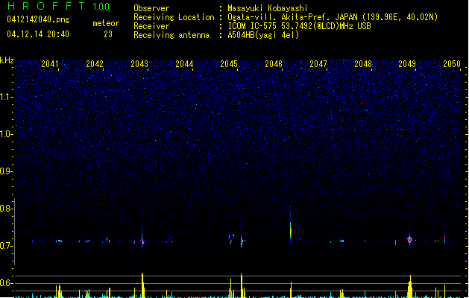The width and height of the screenshot is (469, 298).
Task: Click the 2049 time marker label
Action: coord(407,63)
